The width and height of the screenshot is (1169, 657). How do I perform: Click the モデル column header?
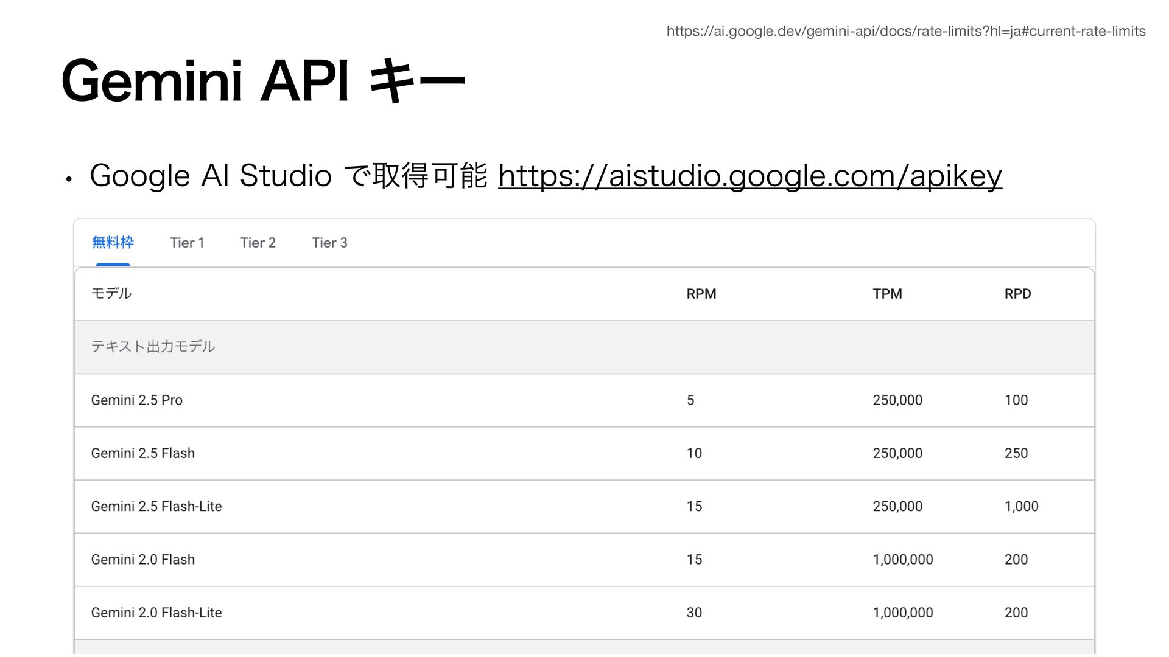click(111, 293)
